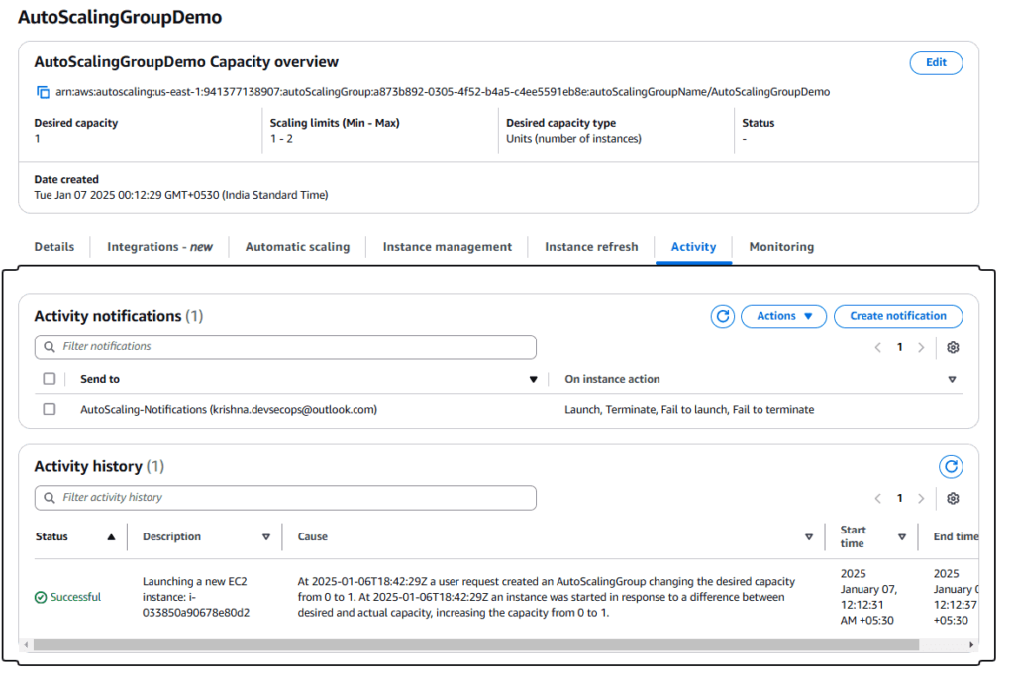Click the Edit capacity button
The width and height of the screenshot is (1014, 679).
(x=936, y=63)
